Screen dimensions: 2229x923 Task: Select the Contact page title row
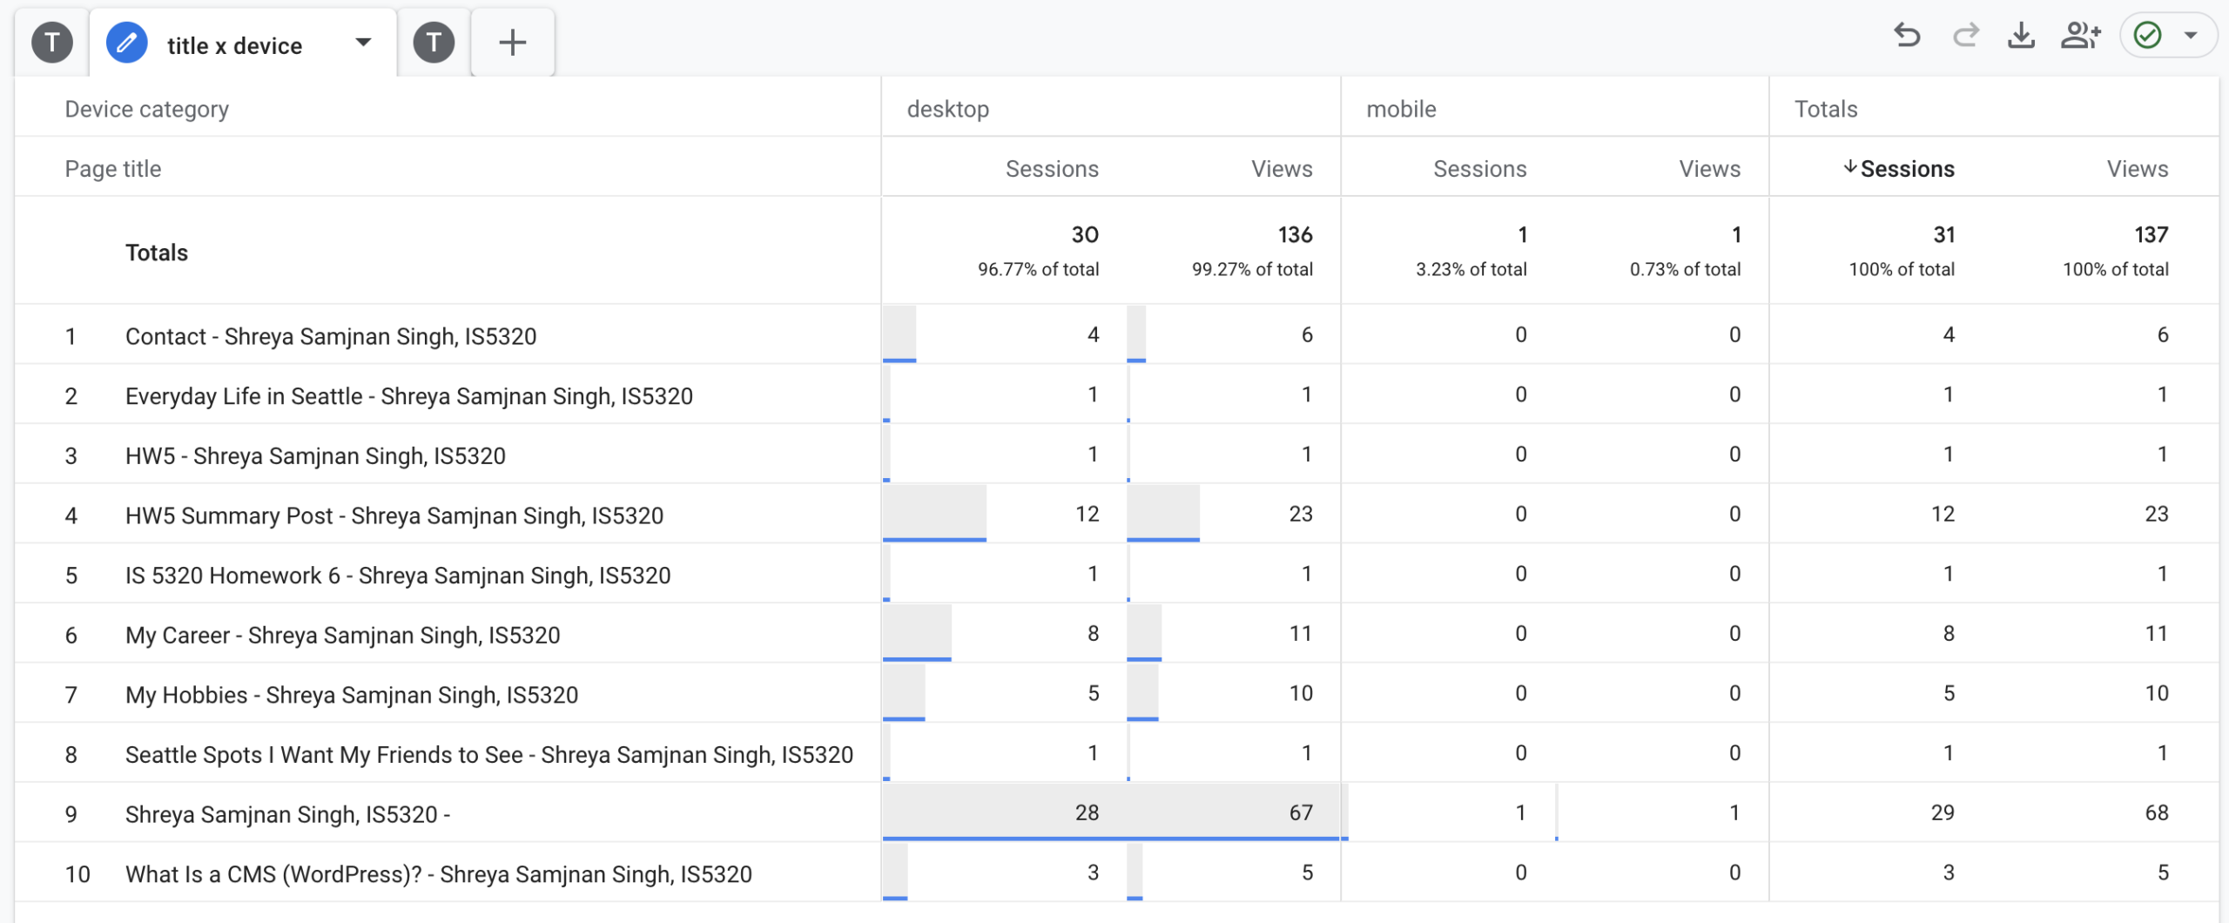tap(330, 336)
